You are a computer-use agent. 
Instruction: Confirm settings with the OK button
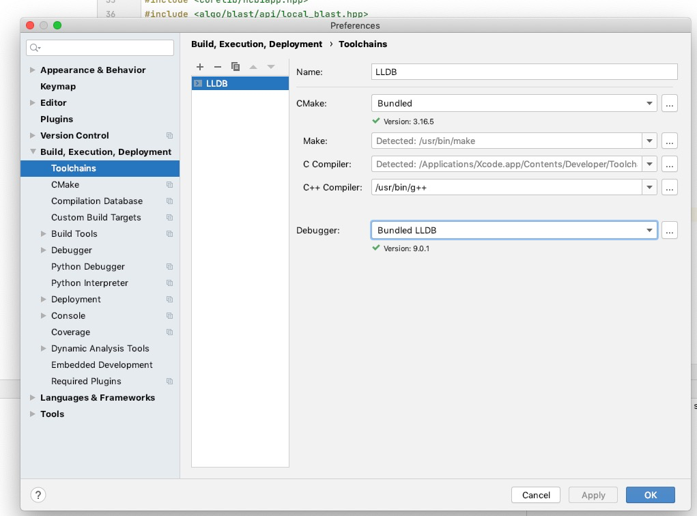(x=651, y=495)
